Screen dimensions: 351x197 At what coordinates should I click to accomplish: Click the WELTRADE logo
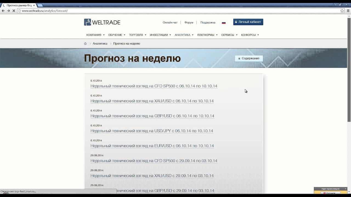pos(102,22)
